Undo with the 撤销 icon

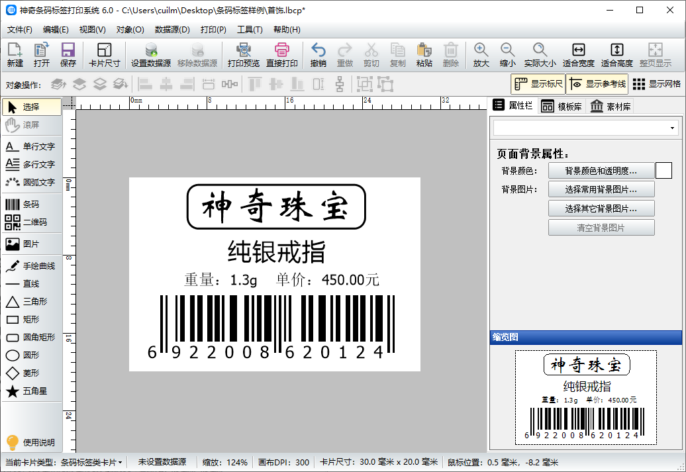318,55
